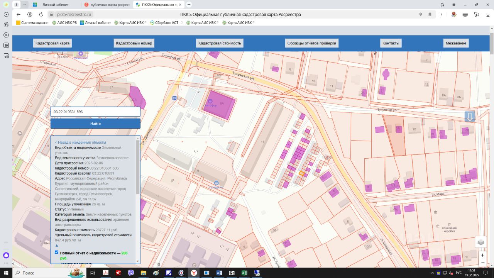Open browser downloads icon
This screenshot has height=278, width=494.
488,14
